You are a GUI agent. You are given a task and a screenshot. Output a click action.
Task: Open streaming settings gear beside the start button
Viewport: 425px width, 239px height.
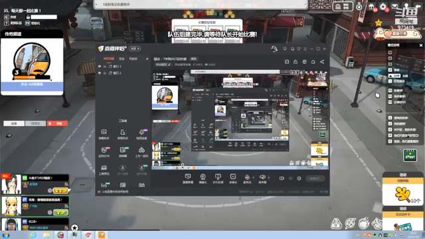pyautogui.click(x=299, y=179)
